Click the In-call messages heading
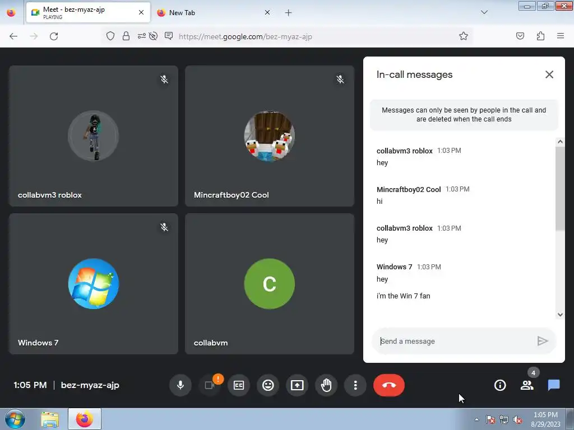The image size is (574, 430). point(414,74)
